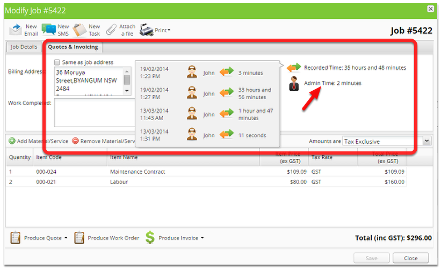Click green Add Material/Service plus icon

click(x=12, y=141)
